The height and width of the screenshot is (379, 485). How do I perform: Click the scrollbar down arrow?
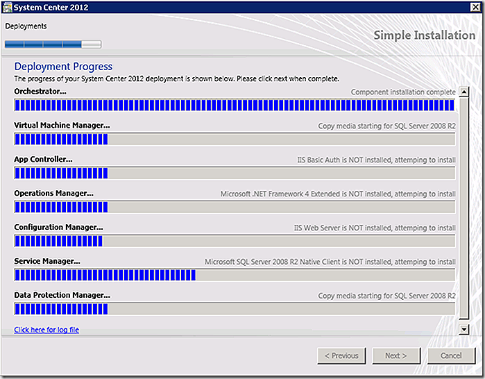click(x=464, y=329)
